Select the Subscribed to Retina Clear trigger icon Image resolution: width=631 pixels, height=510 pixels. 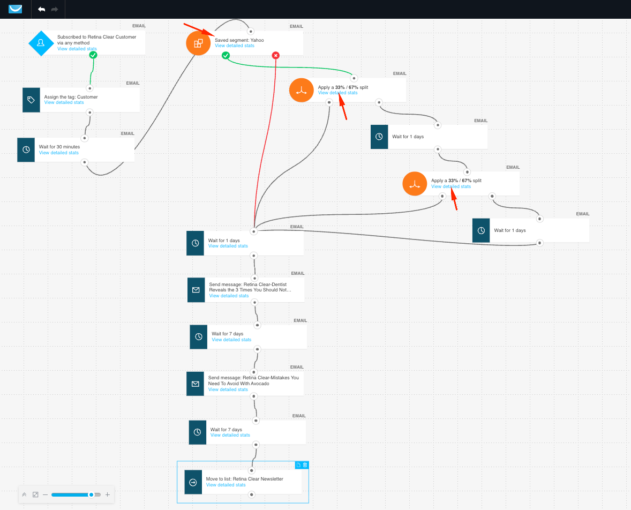(41, 43)
